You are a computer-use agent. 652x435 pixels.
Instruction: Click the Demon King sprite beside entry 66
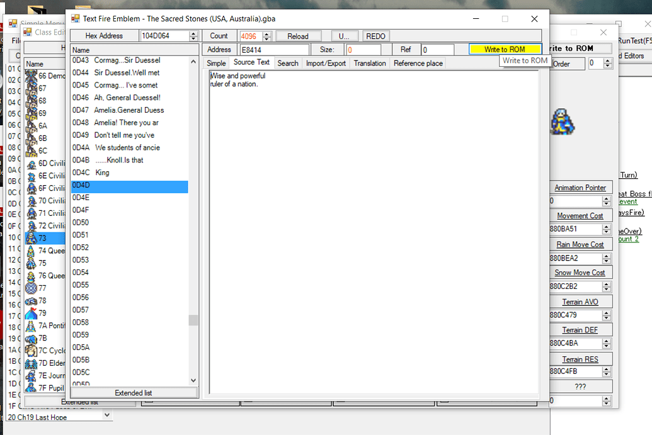[32, 76]
